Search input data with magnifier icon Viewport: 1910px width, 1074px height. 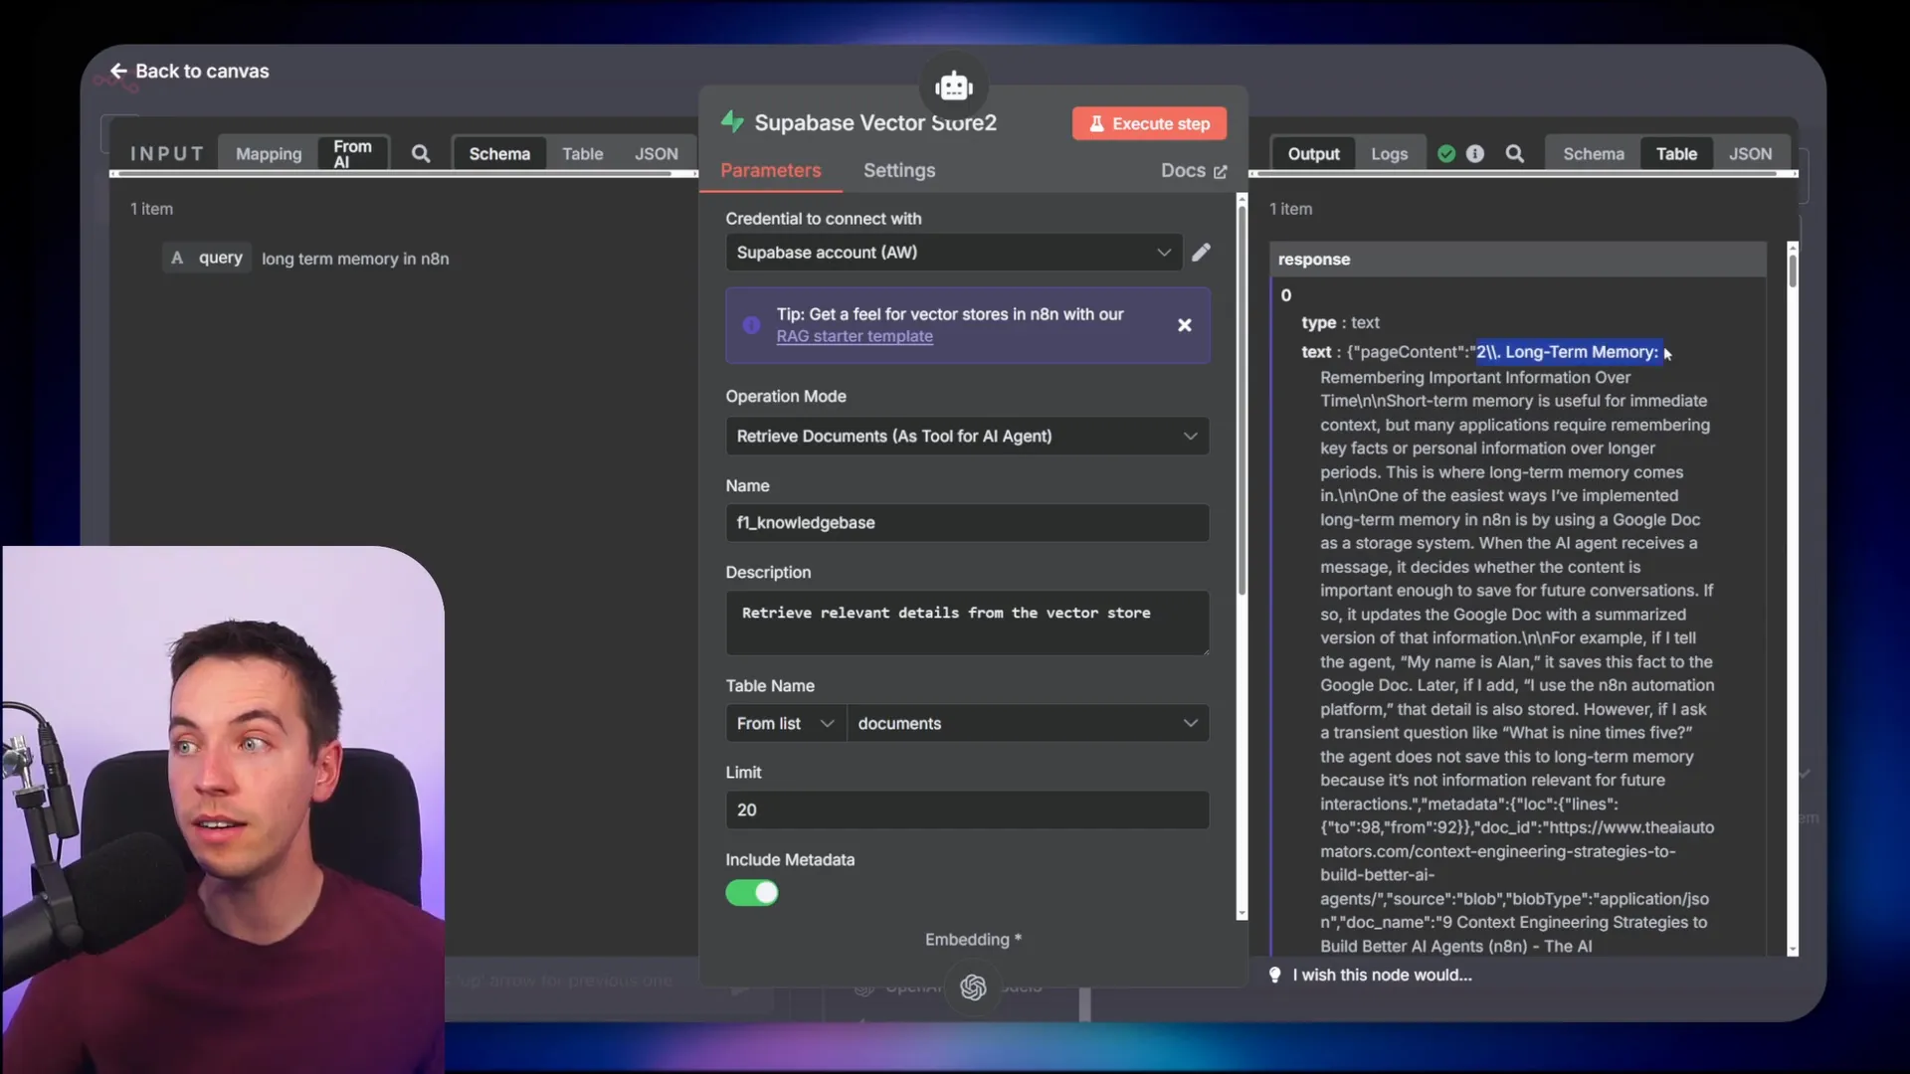(421, 153)
